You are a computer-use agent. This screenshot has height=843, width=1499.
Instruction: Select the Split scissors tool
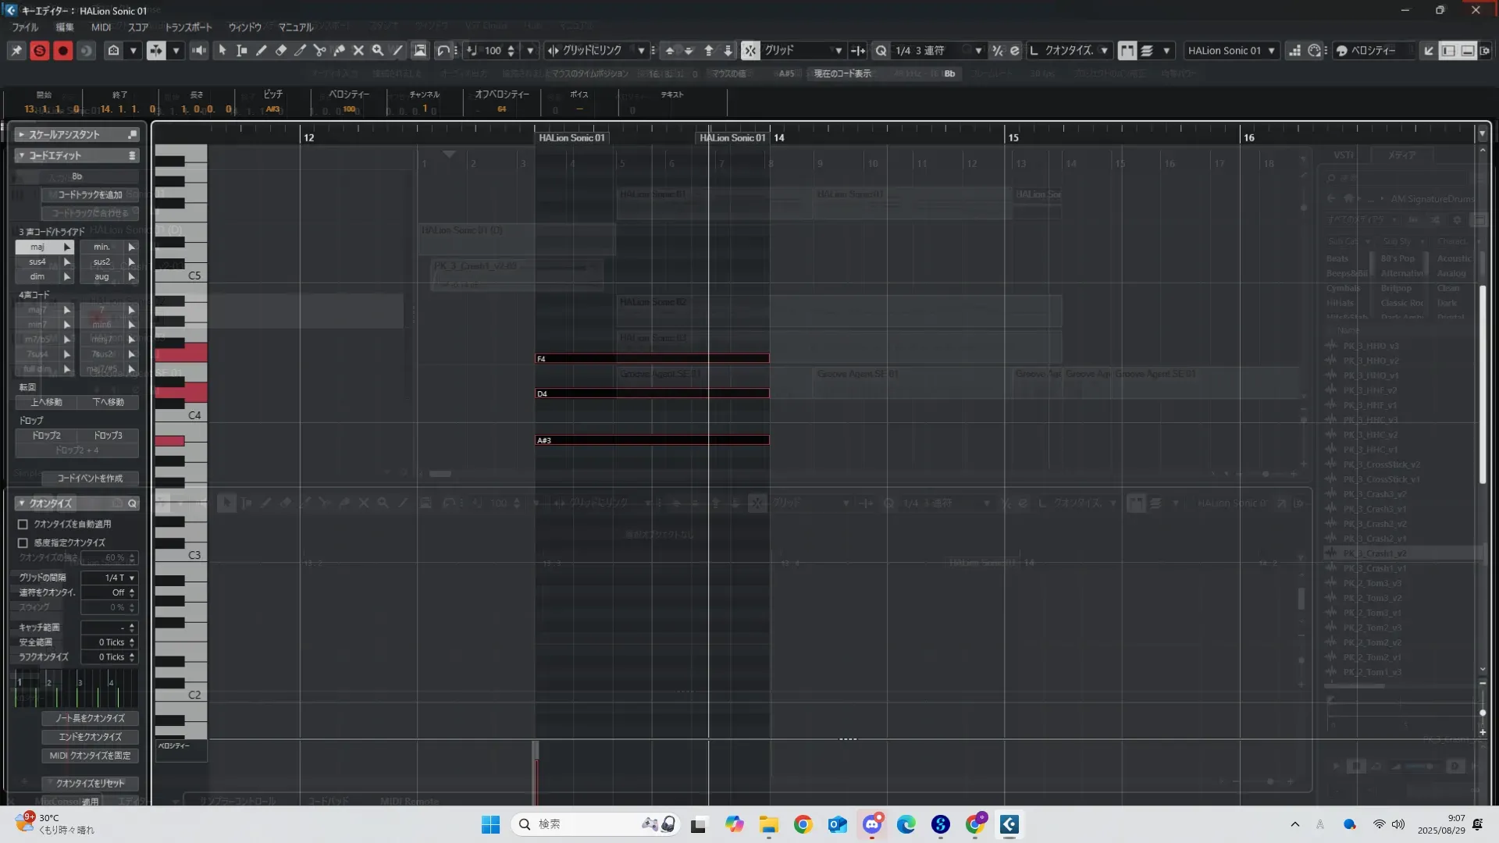(319, 51)
